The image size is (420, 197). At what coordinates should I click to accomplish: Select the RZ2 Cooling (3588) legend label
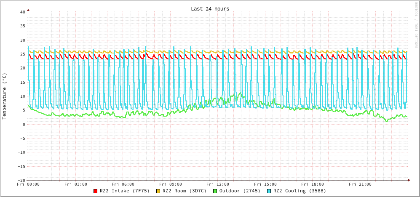300,191
